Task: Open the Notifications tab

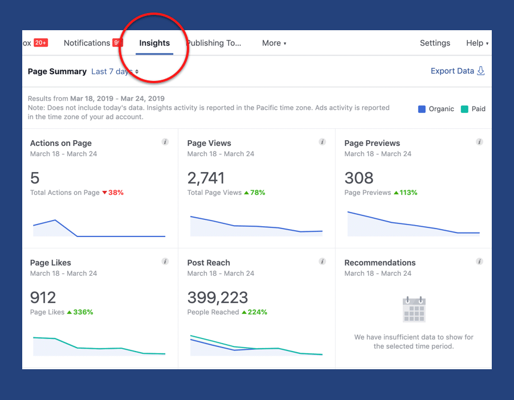Action: pyautogui.click(x=87, y=43)
